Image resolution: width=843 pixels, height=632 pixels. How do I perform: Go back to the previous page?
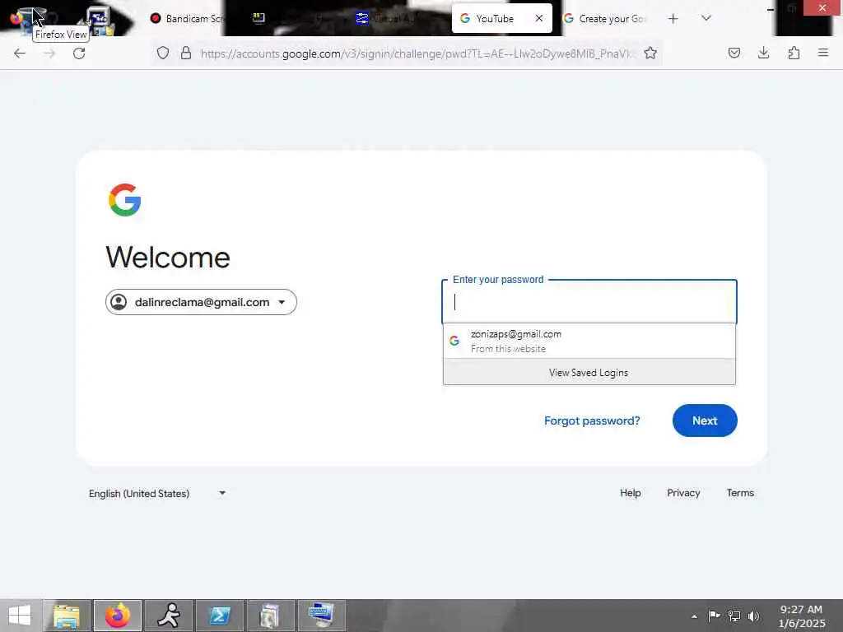[x=20, y=53]
